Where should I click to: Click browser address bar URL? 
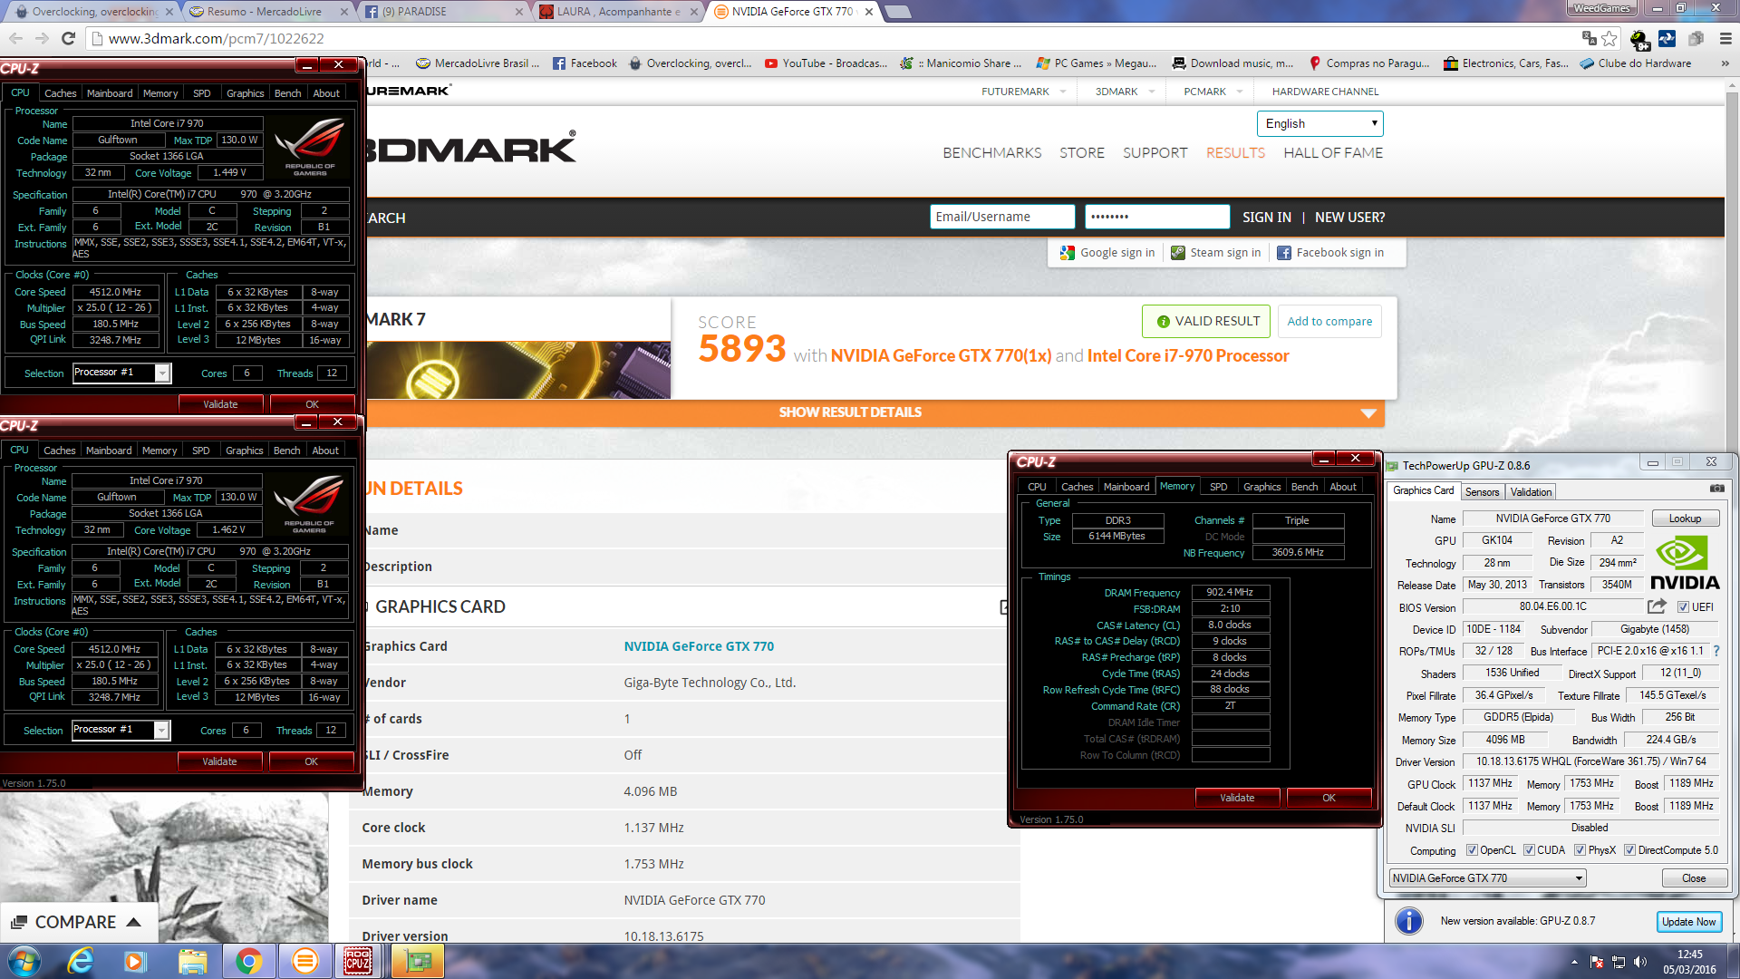point(216,38)
